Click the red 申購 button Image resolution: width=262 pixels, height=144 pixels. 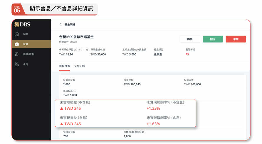coord(236,39)
